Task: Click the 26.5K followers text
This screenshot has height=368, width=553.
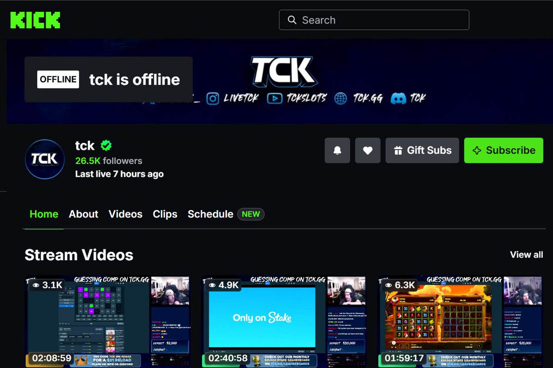Action: [x=109, y=161]
